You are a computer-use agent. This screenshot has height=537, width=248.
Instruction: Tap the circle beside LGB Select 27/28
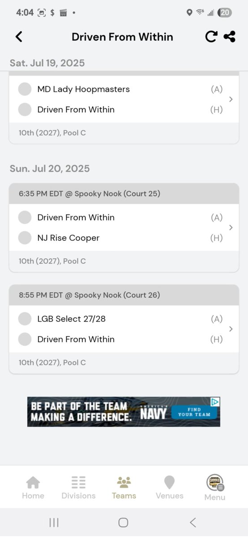pyautogui.click(x=25, y=319)
